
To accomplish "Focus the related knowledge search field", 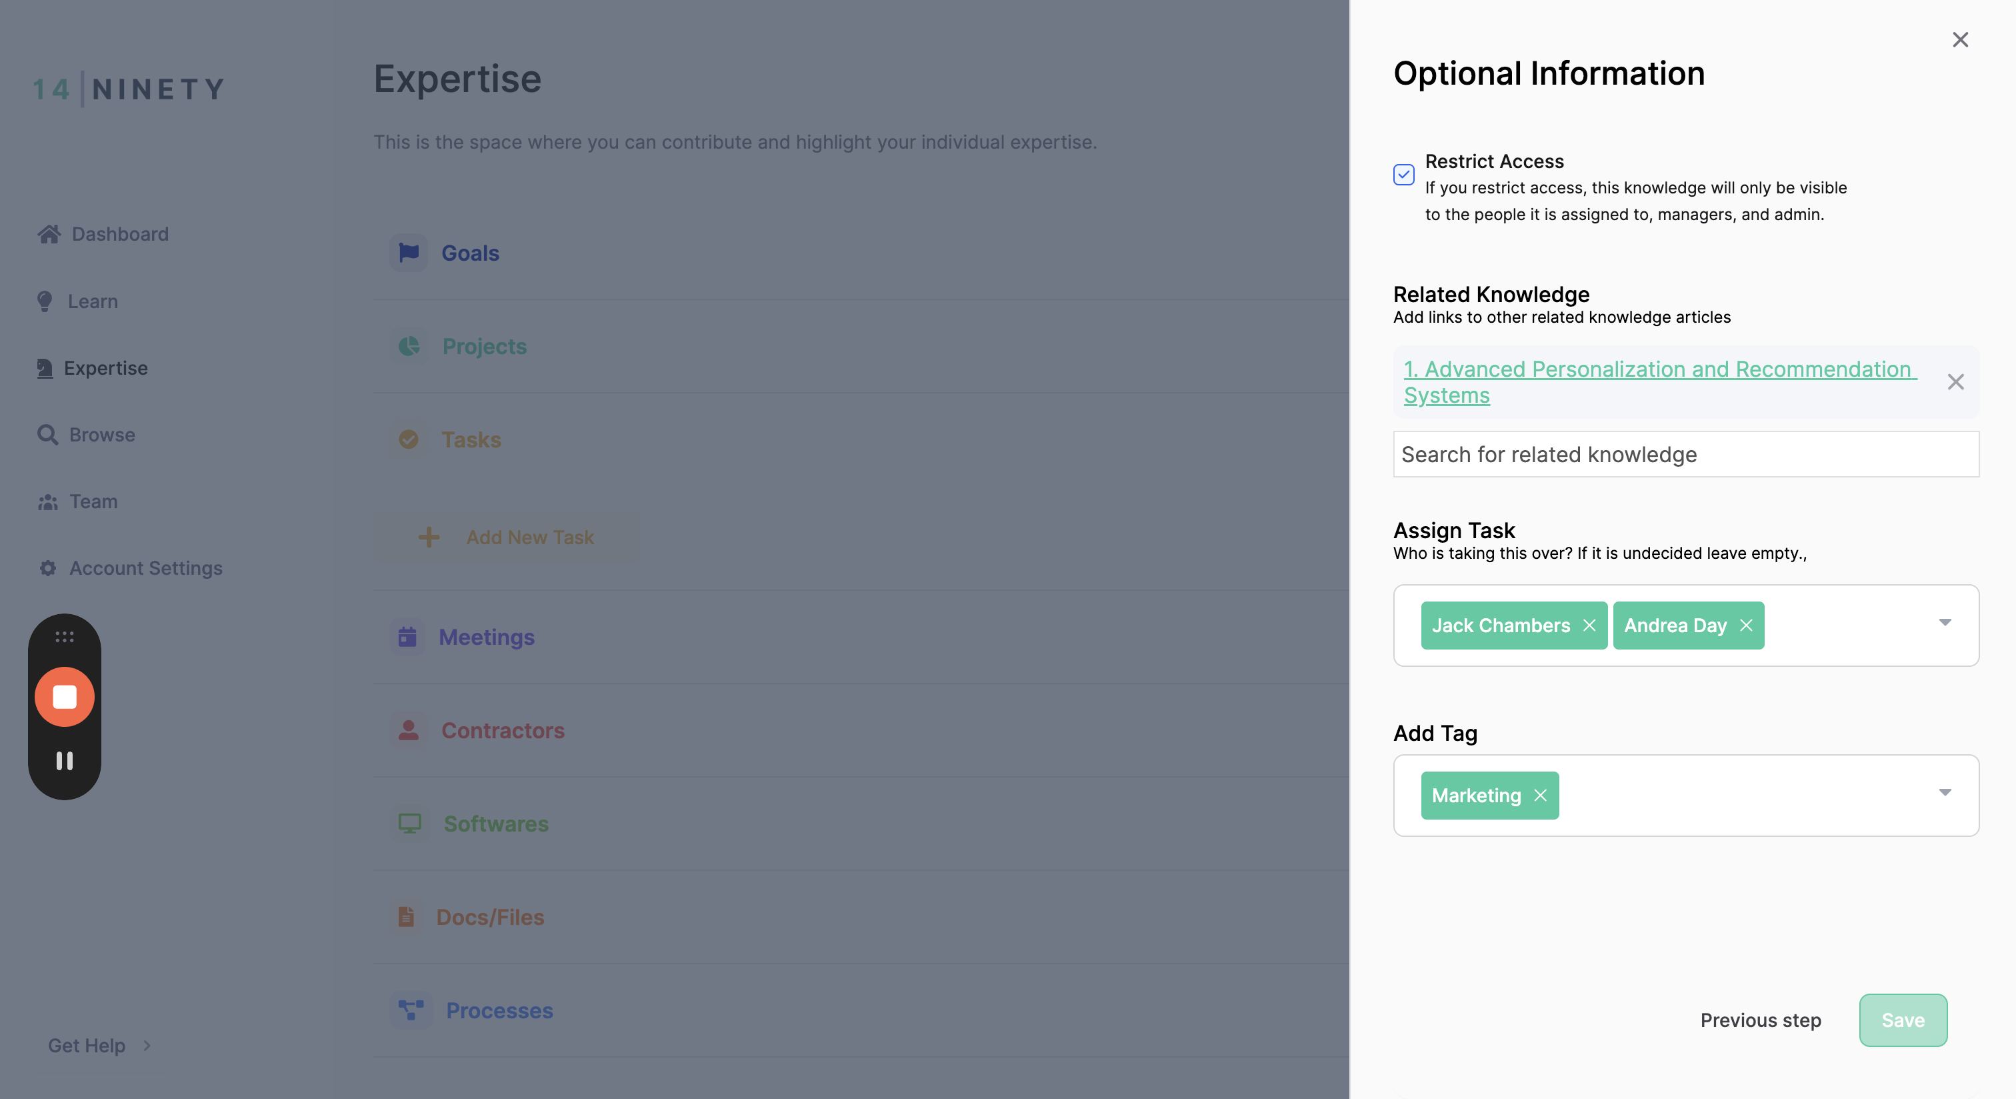I will click(x=1686, y=454).
